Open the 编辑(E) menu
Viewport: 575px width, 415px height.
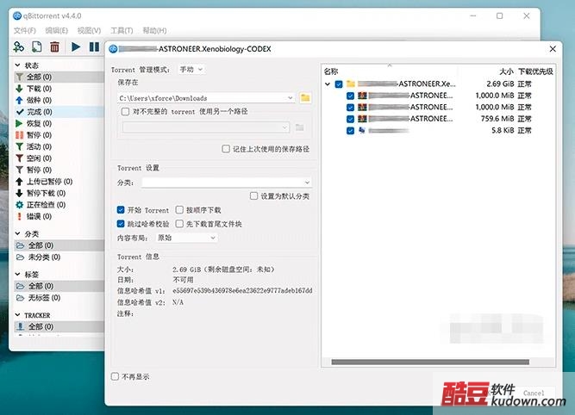[x=57, y=30]
